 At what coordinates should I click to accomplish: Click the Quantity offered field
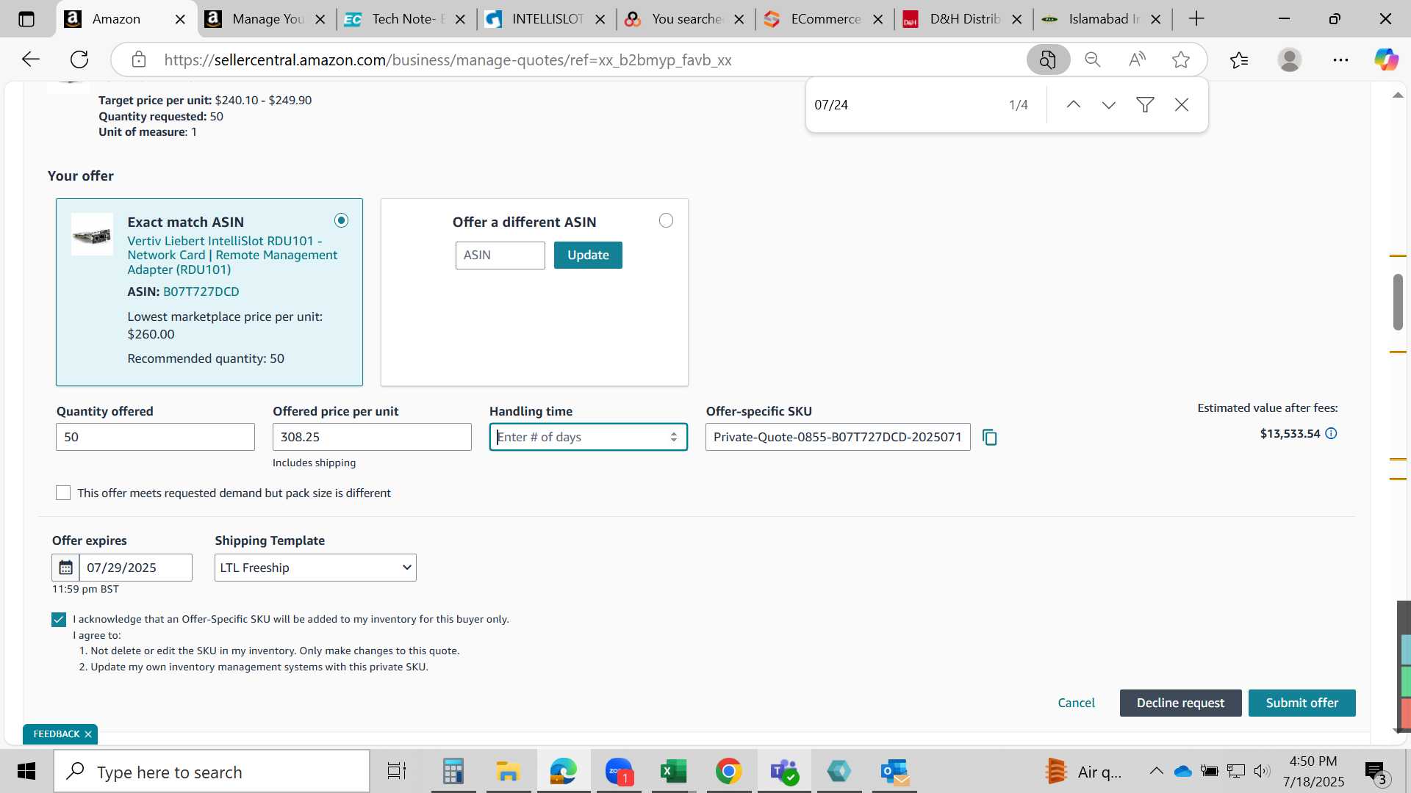pyautogui.click(x=155, y=437)
